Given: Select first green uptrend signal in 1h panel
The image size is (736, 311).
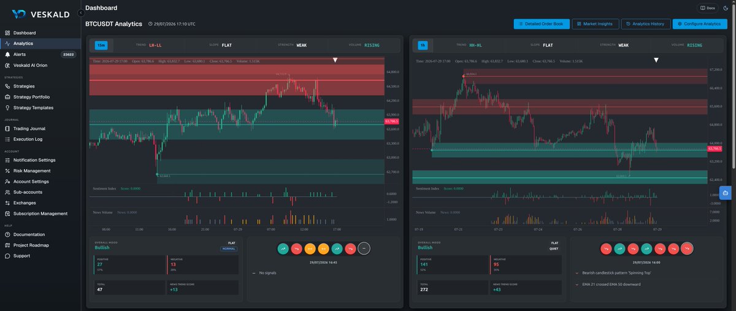Looking at the screenshot, I should [620, 248].
